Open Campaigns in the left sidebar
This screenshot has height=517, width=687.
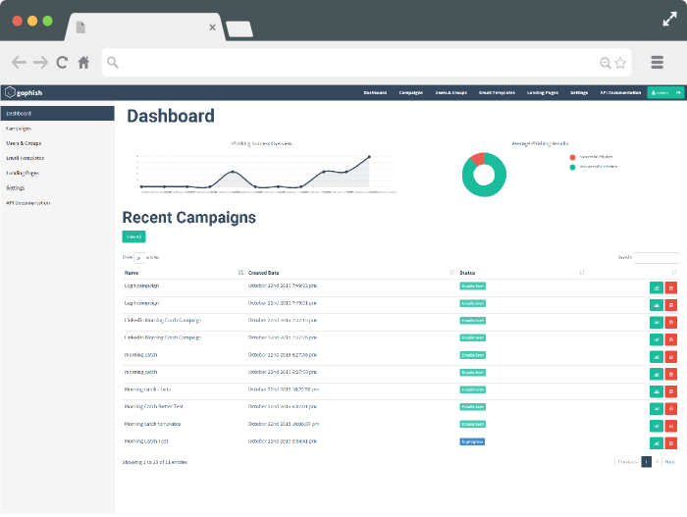tap(20, 129)
